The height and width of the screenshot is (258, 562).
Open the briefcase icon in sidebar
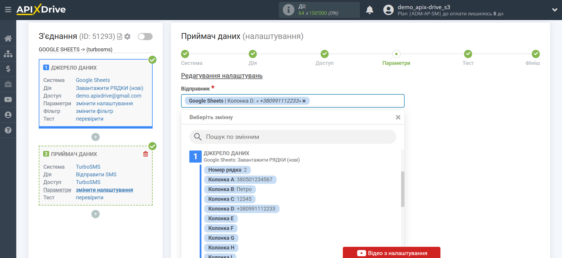[x=8, y=84]
